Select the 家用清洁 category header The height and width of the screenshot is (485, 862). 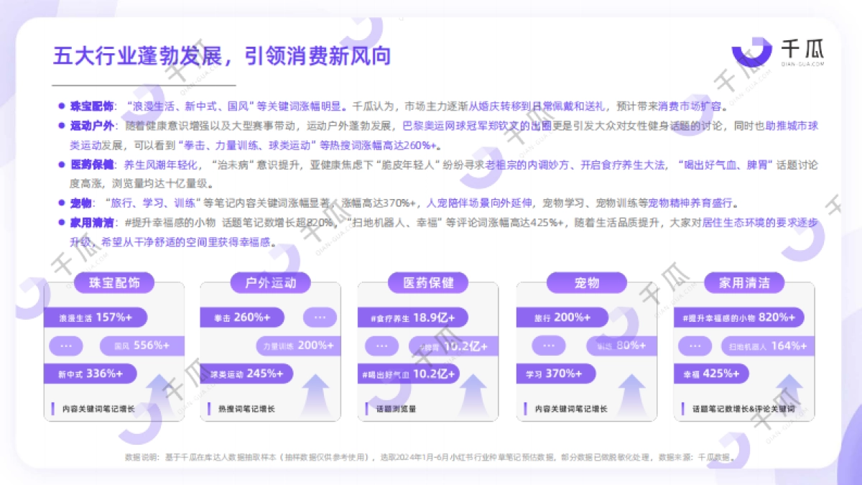[744, 283]
